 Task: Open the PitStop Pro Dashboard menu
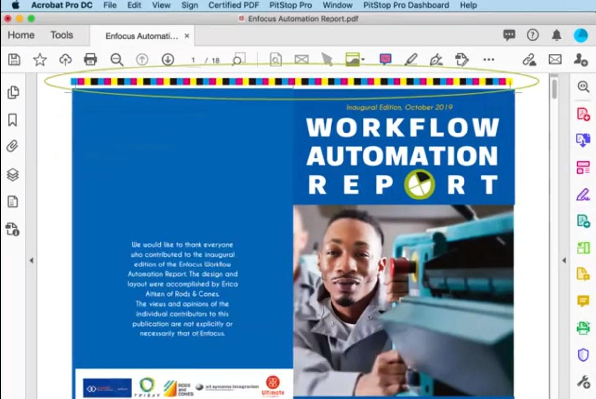pyautogui.click(x=406, y=5)
